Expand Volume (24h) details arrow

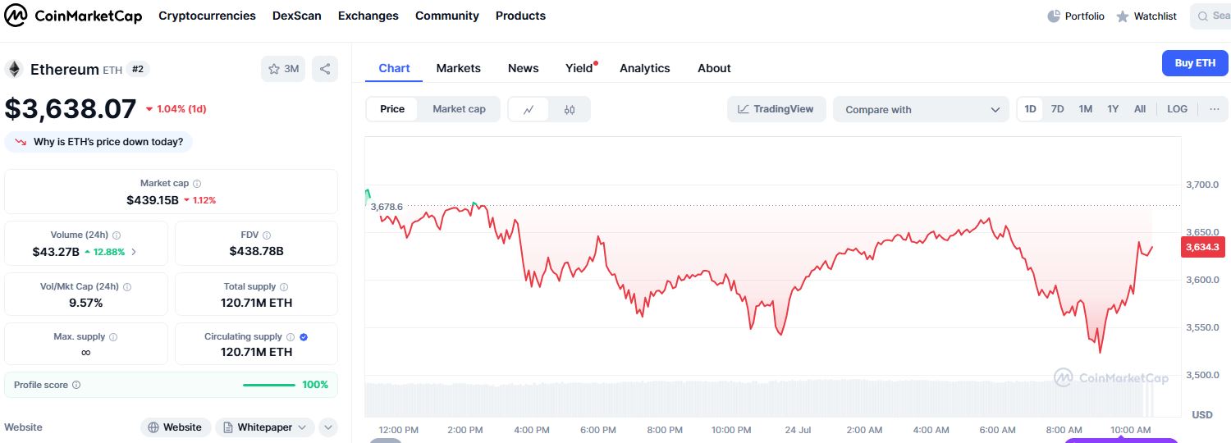(135, 252)
